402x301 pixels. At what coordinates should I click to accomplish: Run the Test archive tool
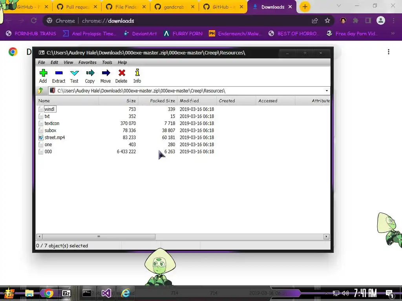coord(74,76)
